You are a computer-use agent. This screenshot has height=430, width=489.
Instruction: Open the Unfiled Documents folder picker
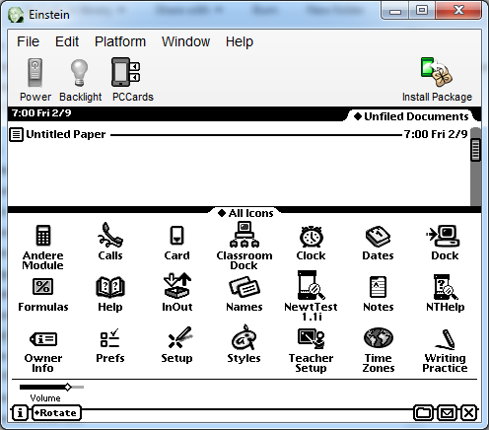411,116
